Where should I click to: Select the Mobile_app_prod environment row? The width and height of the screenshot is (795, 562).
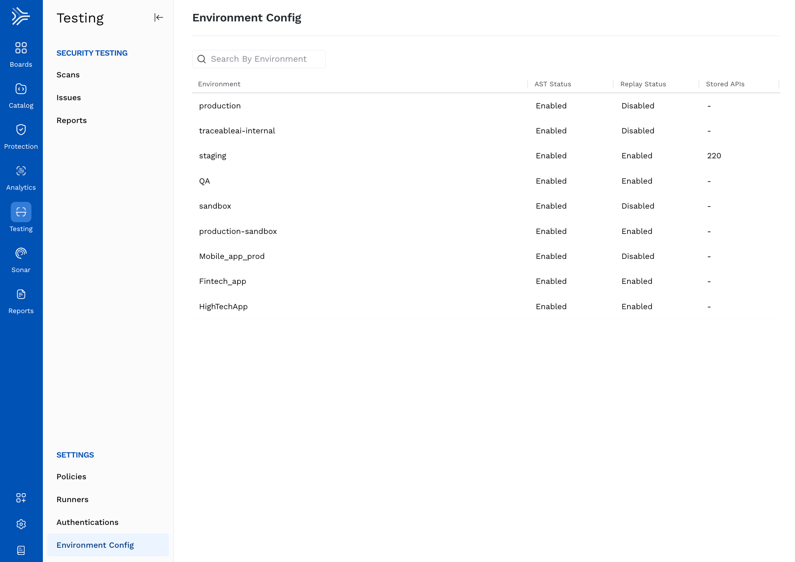click(x=486, y=256)
